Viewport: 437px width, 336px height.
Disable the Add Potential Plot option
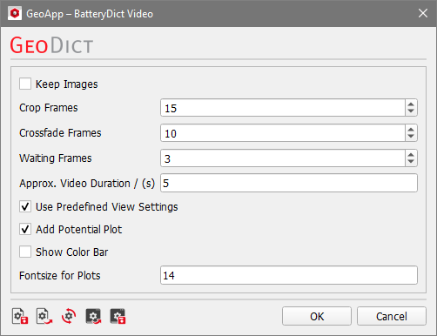point(25,229)
